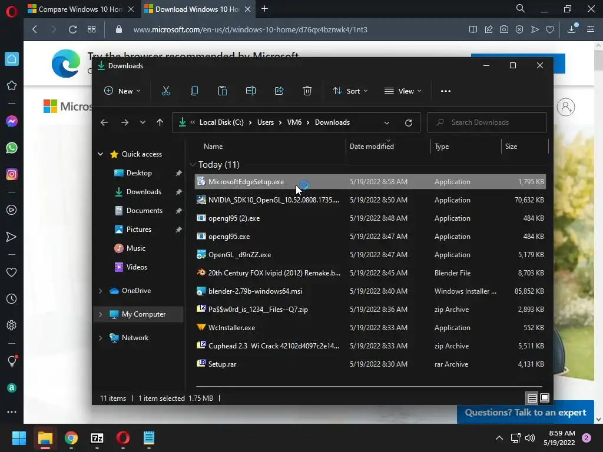Image resolution: width=603 pixels, height=452 pixels.
Task: Reload the page in Opera browser
Action: (72, 29)
